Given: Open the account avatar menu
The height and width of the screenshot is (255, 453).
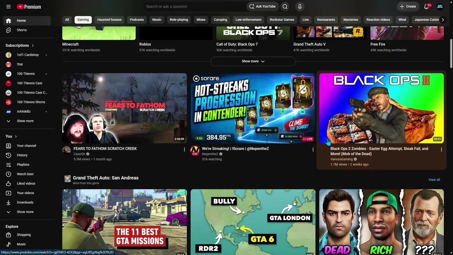Looking at the screenshot, I should pos(440,6).
